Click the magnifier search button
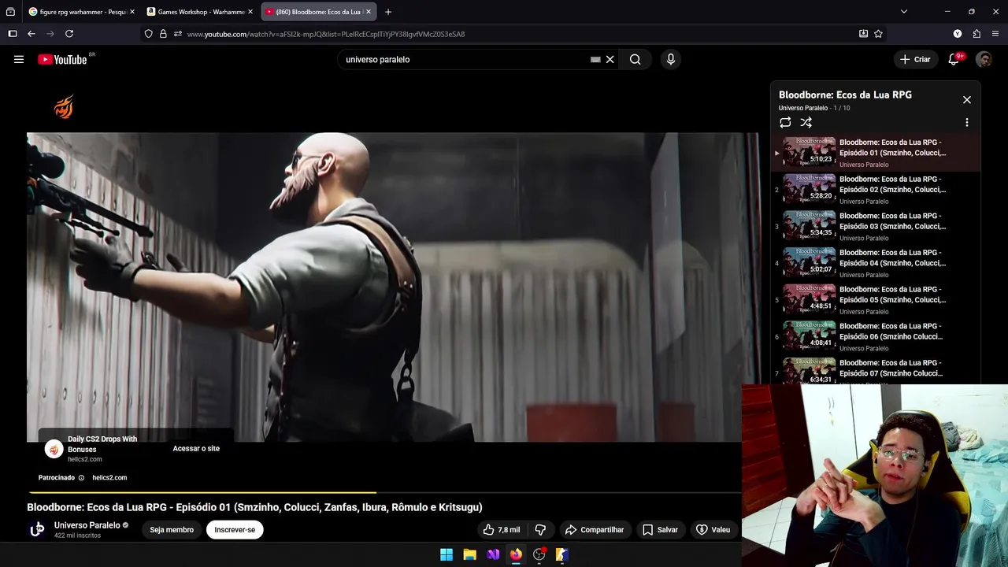Screen dimensions: 1008x567 pos(636,59)
